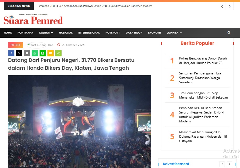Screen dimensions: 240x168
Task: Open breaking news headline about Pimpinan DPD RI
Action: [x=95, y=6]
